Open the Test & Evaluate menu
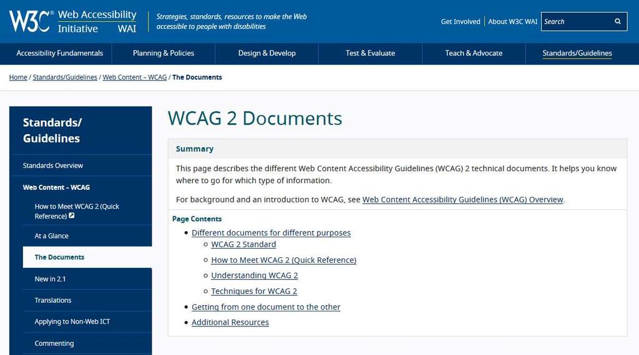 click(371, 54)
